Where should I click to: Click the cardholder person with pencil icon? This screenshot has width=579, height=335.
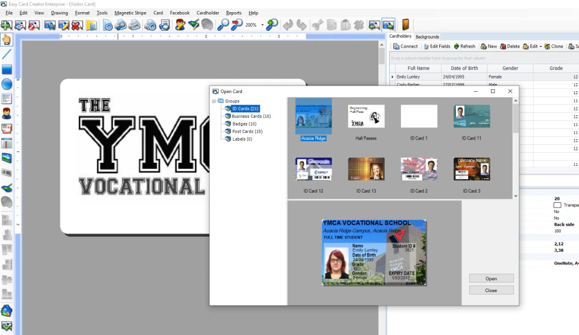point(180,25)
